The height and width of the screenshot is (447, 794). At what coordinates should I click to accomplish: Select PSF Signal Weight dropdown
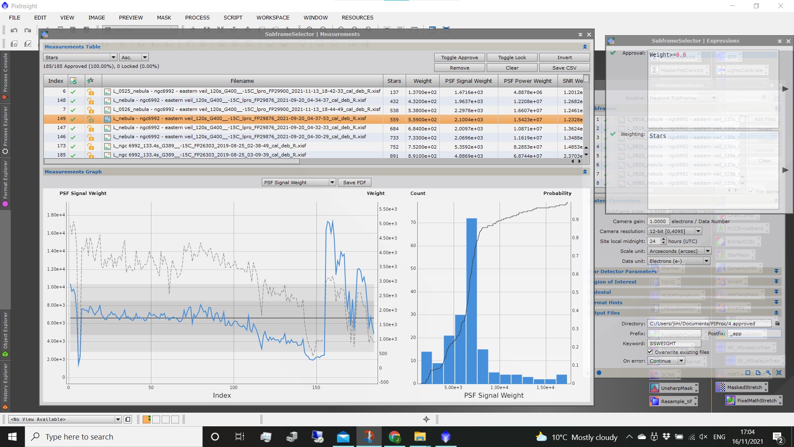tap(299, 182)
